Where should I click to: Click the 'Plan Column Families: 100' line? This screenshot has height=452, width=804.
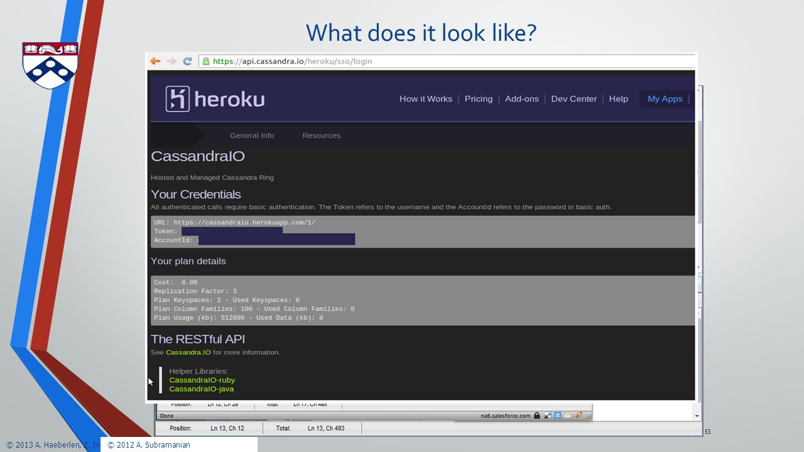tap(254, 309)
